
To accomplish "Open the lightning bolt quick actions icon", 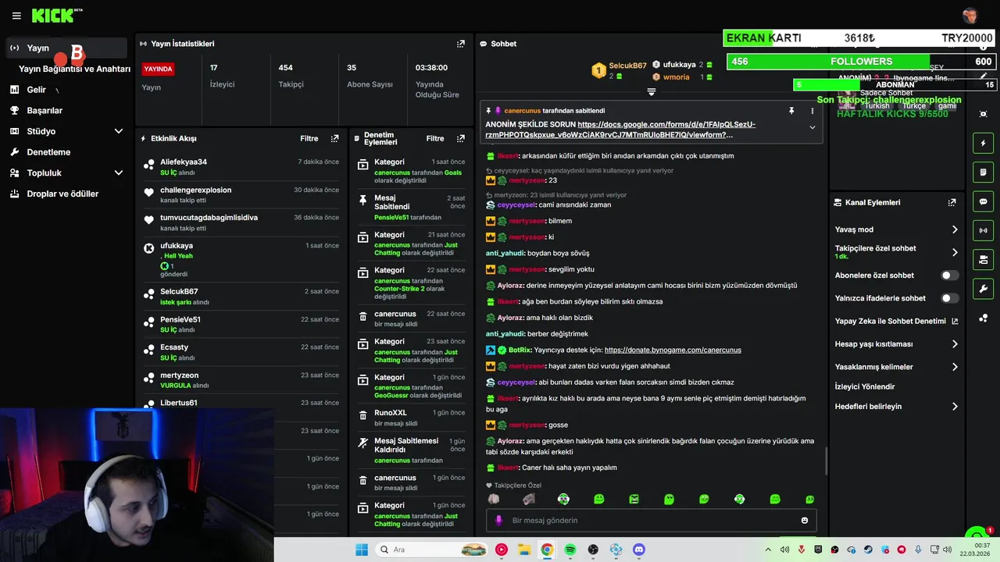I will coord(984,144).
